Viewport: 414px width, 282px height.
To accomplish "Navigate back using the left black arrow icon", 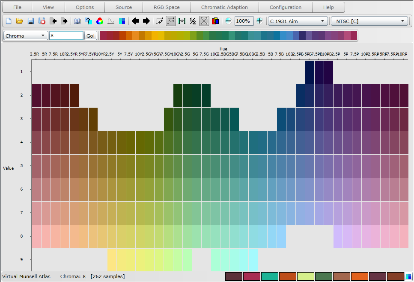I will click(x=135, y=21).
